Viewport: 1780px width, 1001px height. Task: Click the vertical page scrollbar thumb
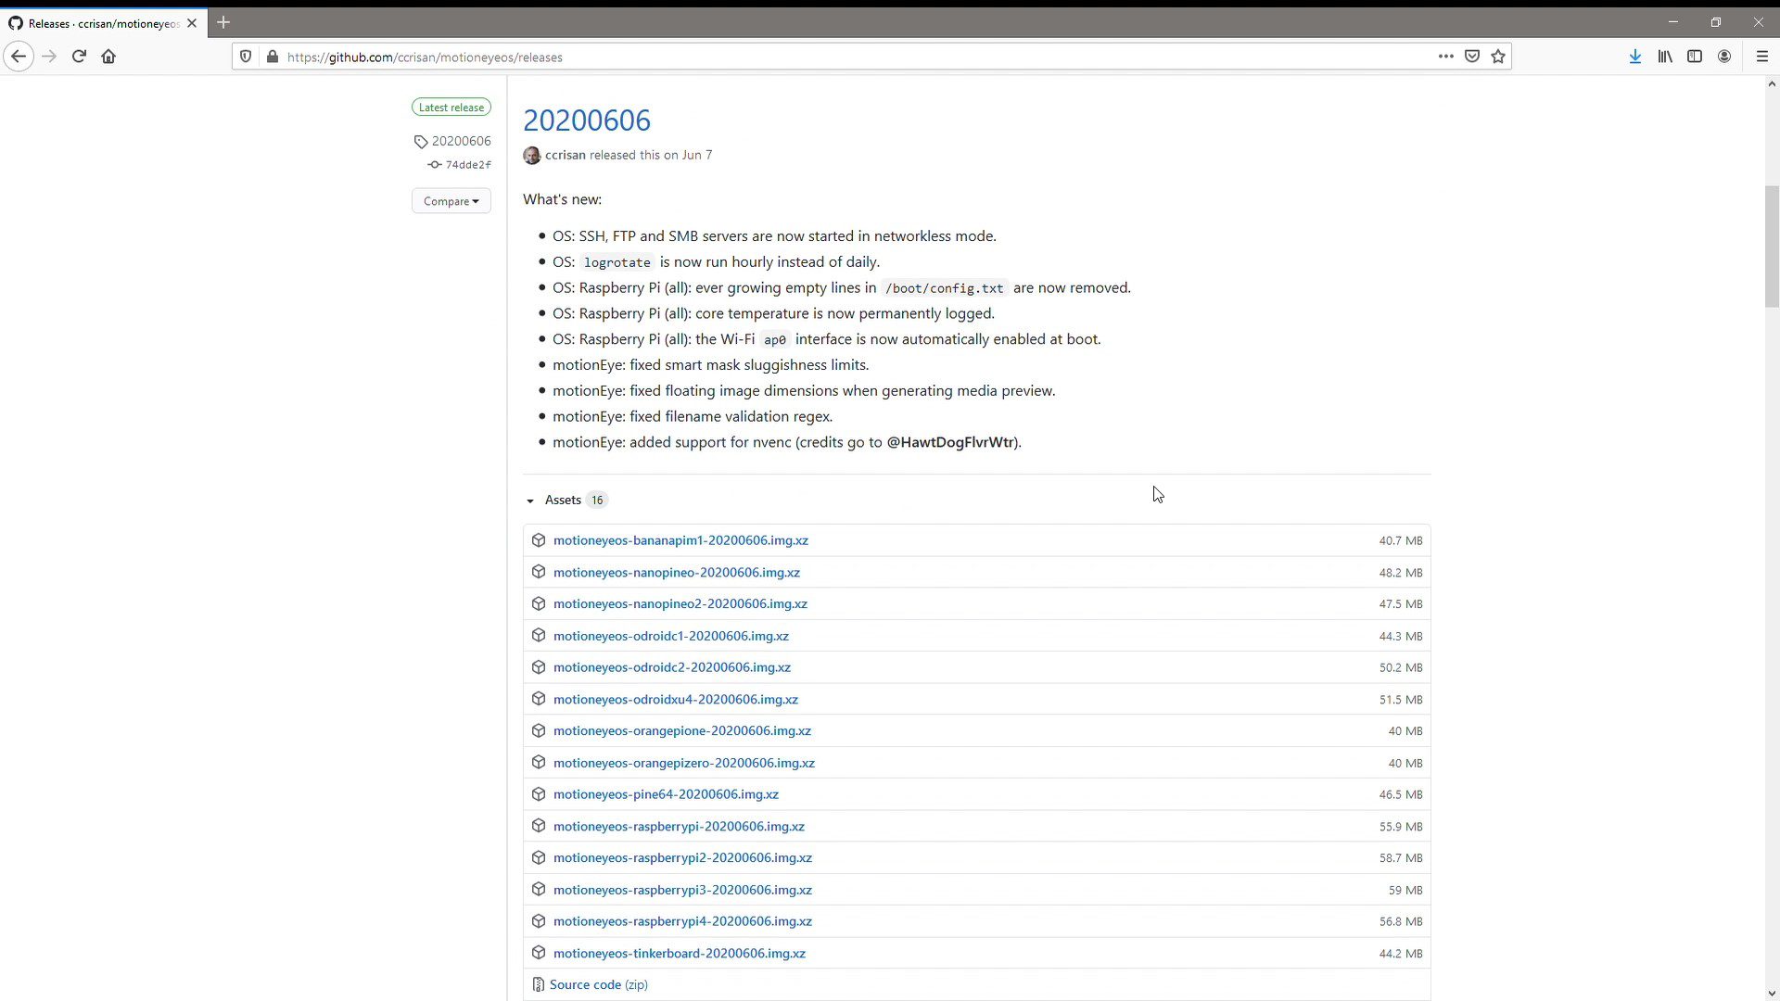[1772, 246]
